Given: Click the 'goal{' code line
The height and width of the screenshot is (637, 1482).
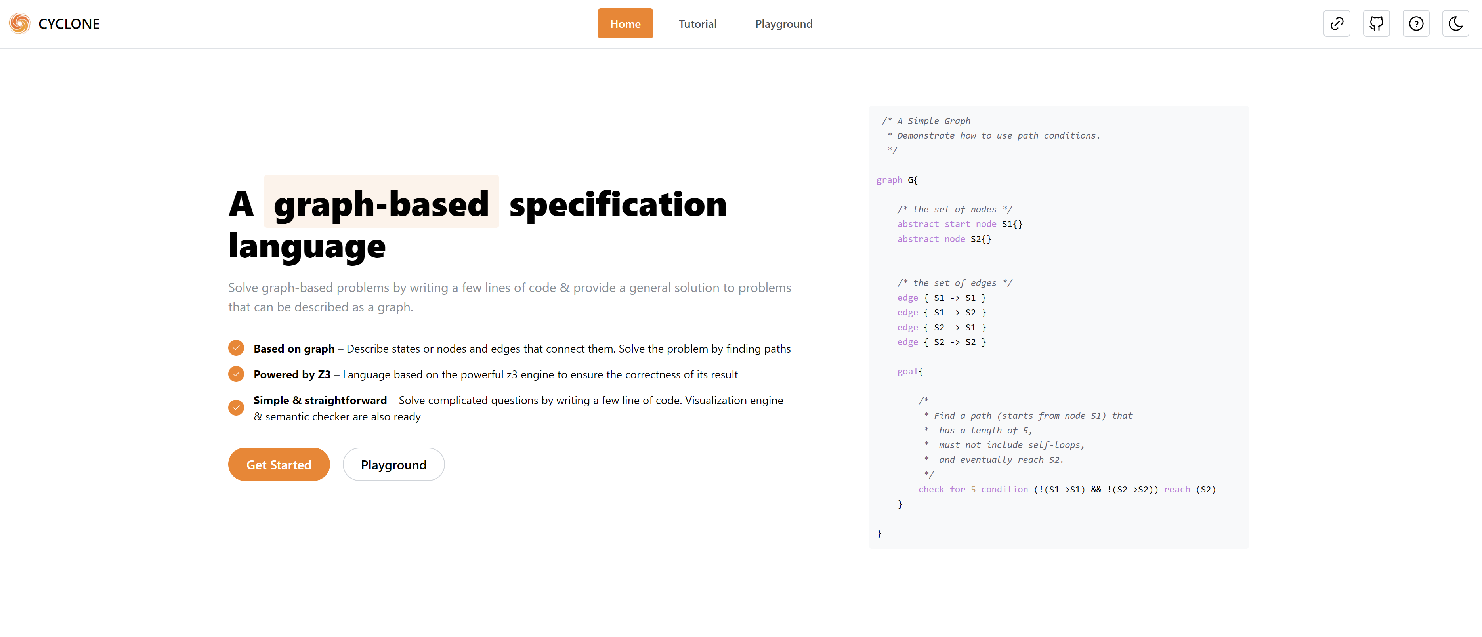Looking at the screenshot, I should (x=910, y=372).
